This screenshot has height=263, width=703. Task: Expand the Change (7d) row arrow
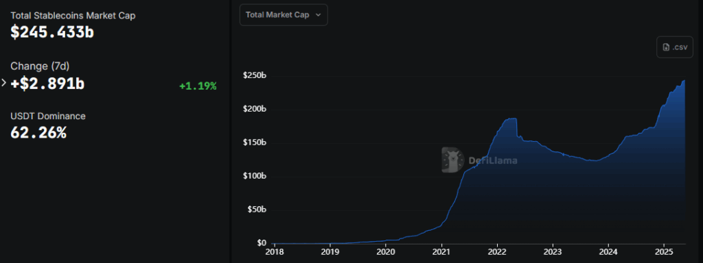tap(4, 83)
